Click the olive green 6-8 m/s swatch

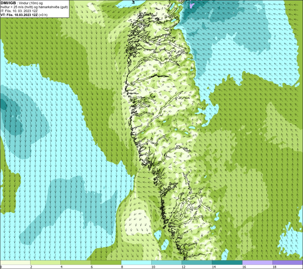pos(106,262)
